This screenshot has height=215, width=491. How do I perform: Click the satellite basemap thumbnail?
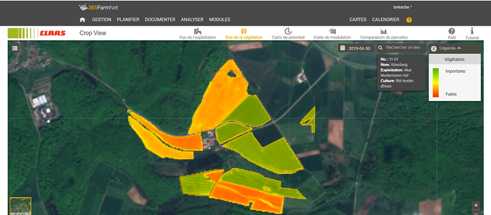point(20,206)
